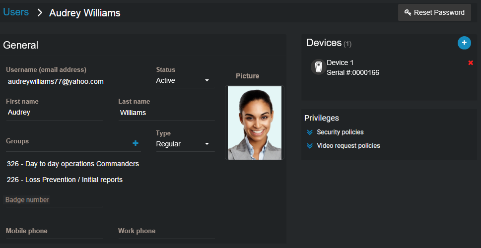Click the Devices section heading
The width and height of the screenshot is (481, 248).
coord(324,43)
